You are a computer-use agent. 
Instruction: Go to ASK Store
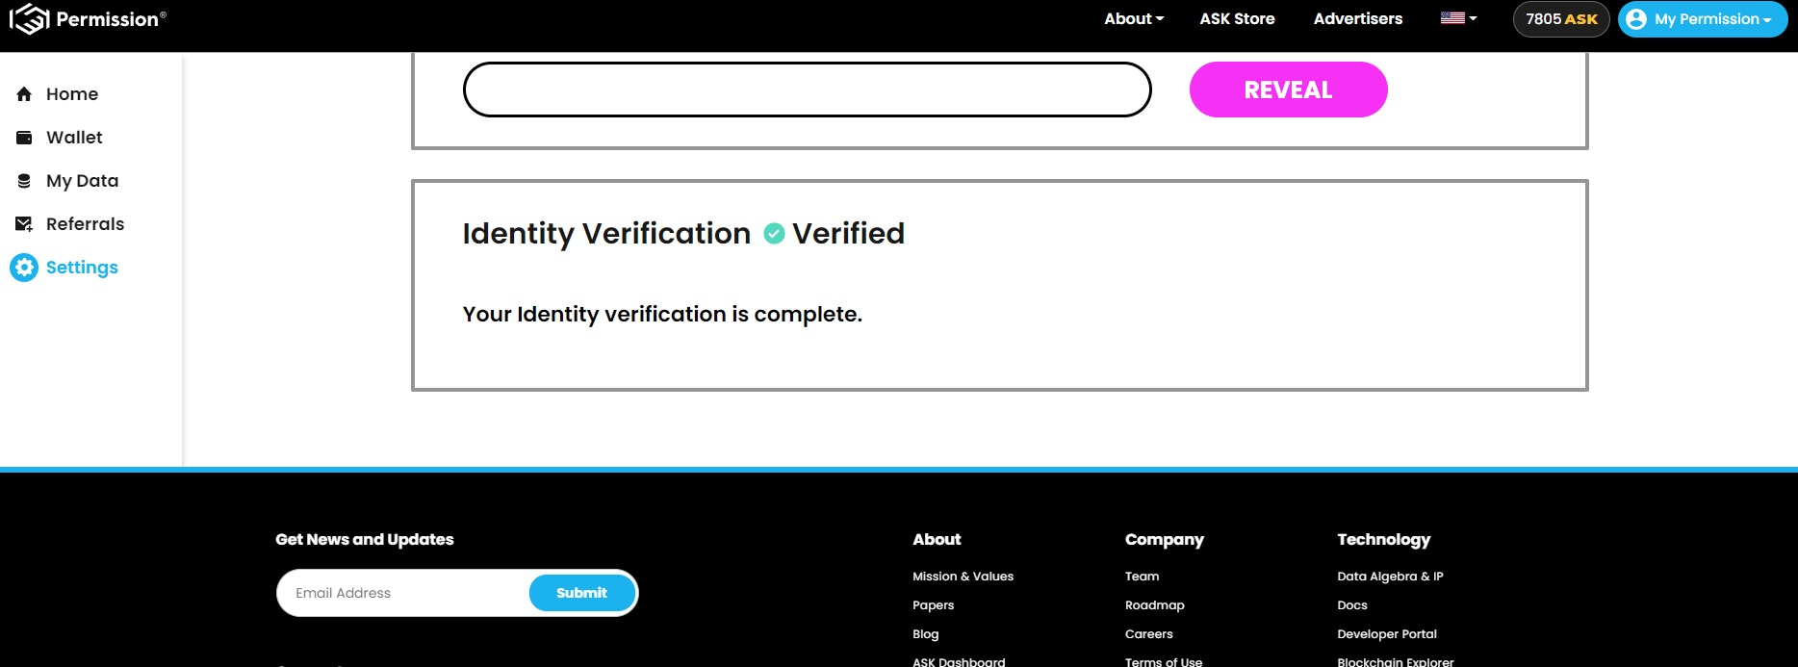[1237, 18]
